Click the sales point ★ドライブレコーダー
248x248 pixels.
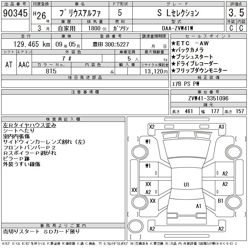click(x=195, y=64)
